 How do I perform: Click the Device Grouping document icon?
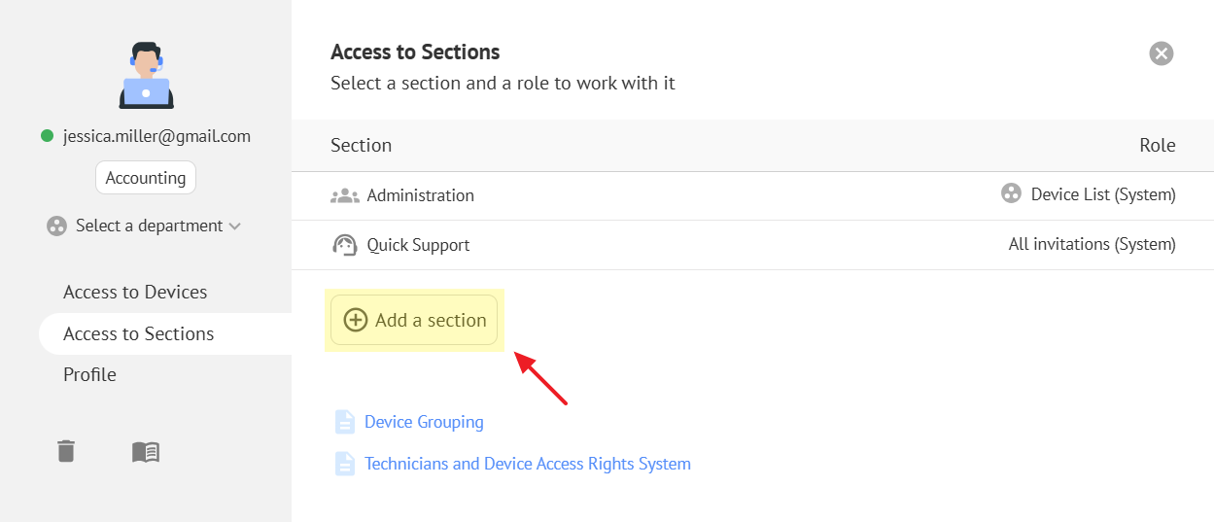coord(345,422)
